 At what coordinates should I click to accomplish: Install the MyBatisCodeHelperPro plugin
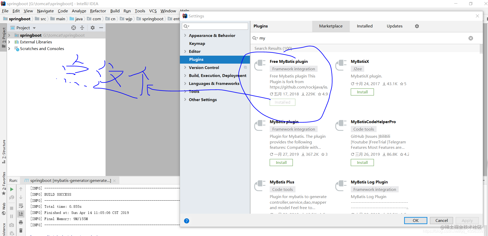(362, 162)
